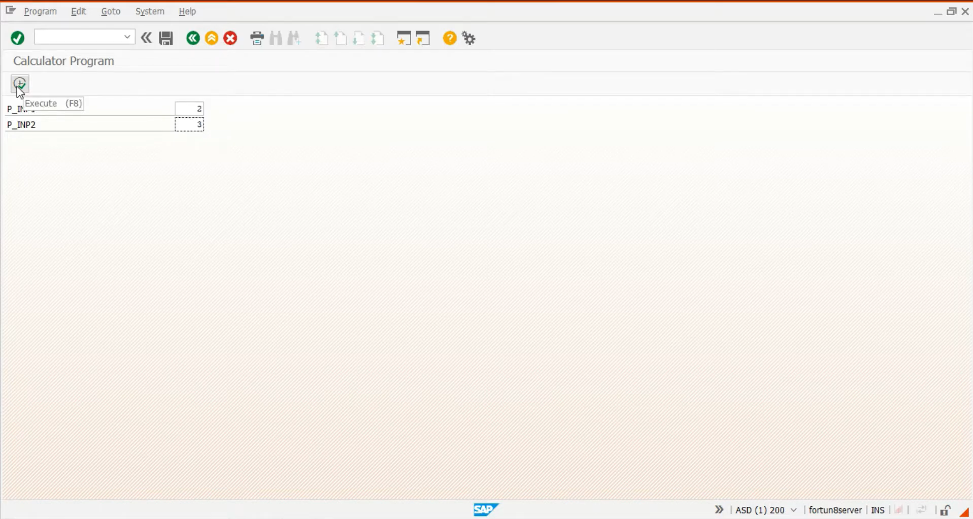Open the Edit menu

pos(79,11)
